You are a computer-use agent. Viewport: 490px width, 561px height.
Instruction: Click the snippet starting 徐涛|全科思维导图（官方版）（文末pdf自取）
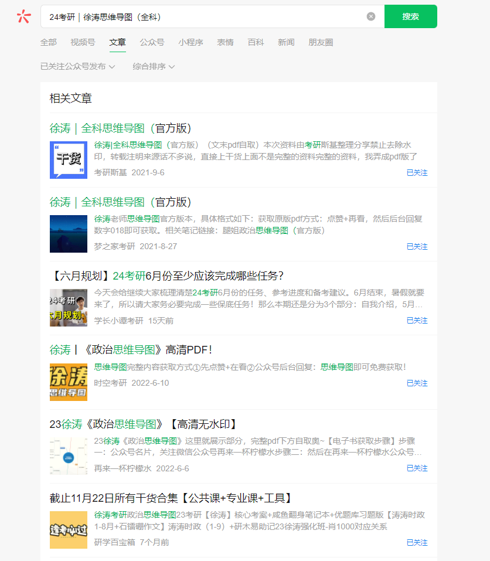[x=256, y=151]
